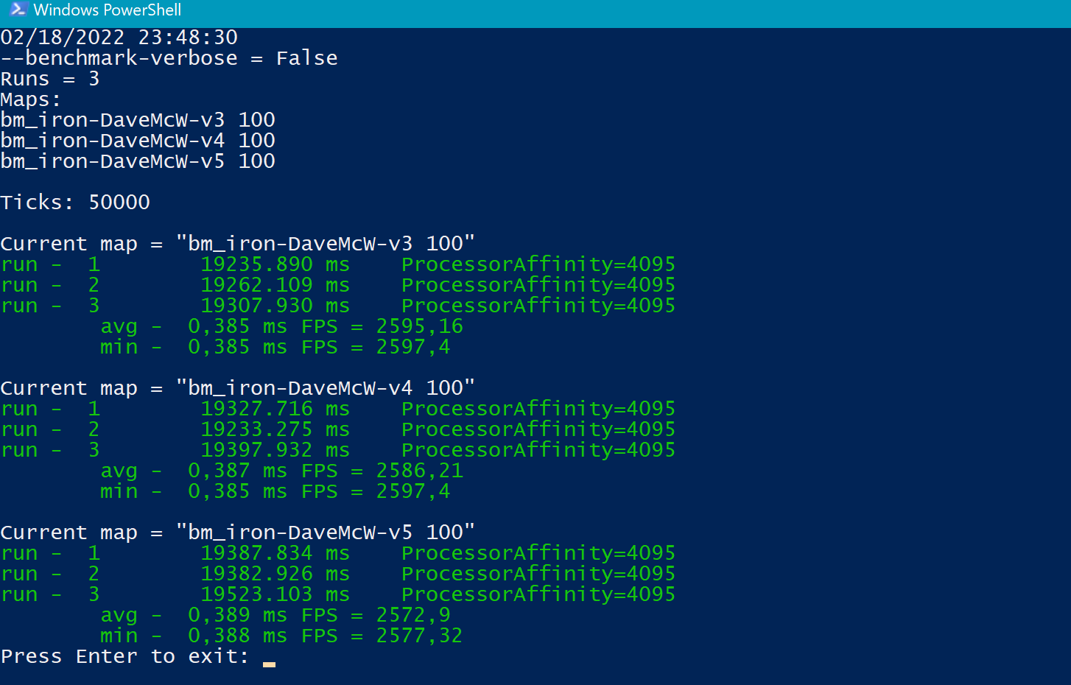Click the Current map header for bm_iron-DaveMcW-v4
The width and height of the screenshot is (1071, 685).
[x=237, y=388]
